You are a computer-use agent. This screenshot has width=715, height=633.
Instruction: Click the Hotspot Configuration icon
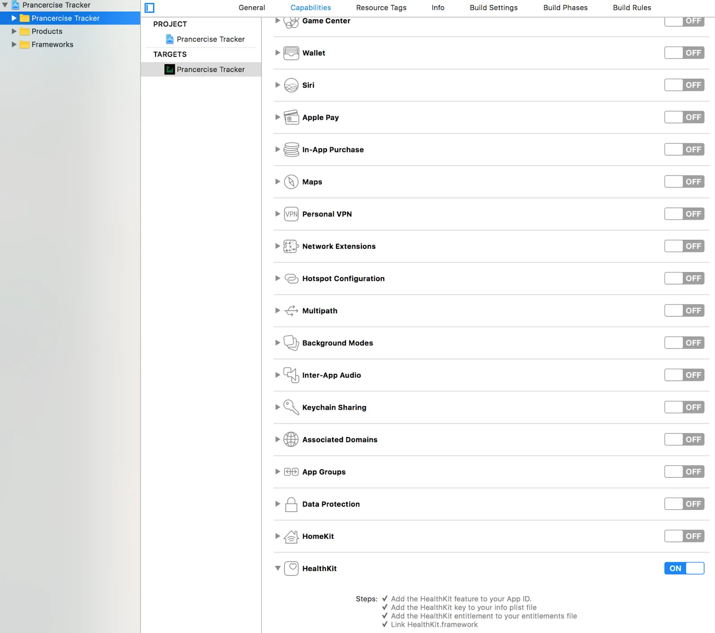[291, 278]
